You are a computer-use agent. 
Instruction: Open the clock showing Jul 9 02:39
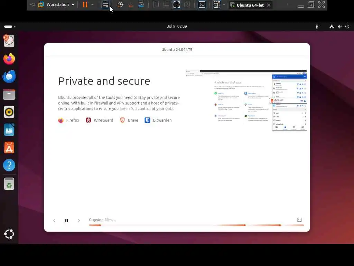click(x=177, y=26)
